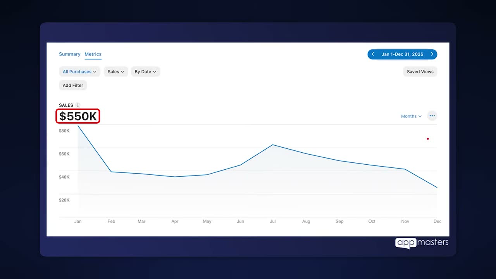The image size is (496, 279).
Task: Open the three-dots chart options menu
Action: [x=432, y=116]
